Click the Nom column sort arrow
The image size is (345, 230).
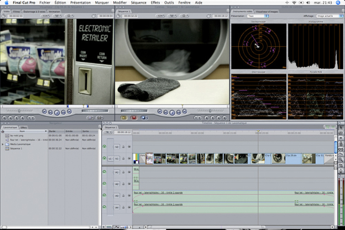(x=46, y=131)
